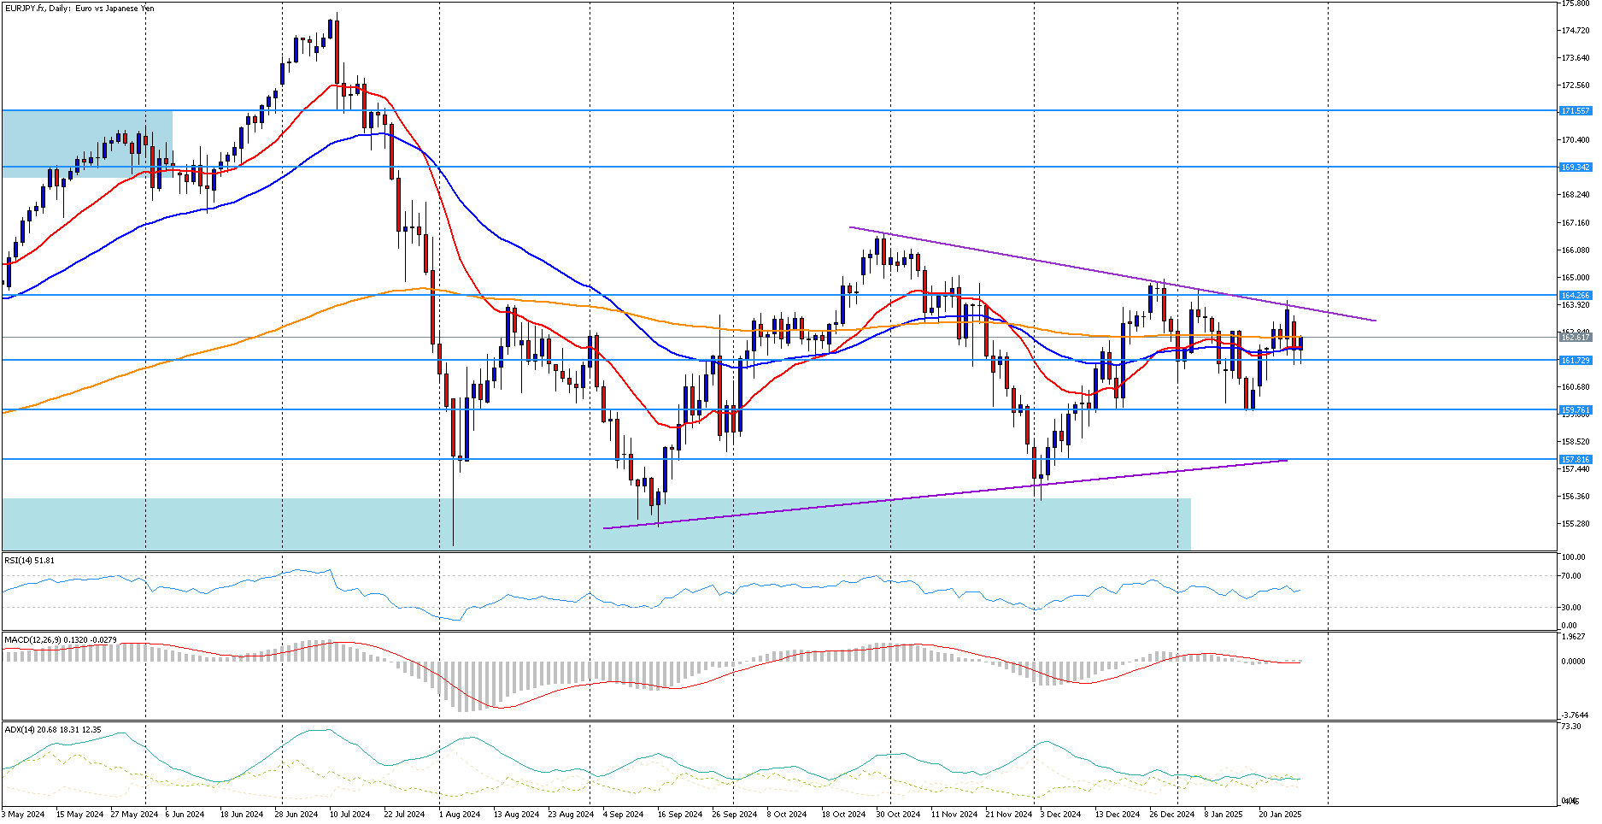
Task: Click the 164.266 resistance level label
Action: (x=1575, y=296)
